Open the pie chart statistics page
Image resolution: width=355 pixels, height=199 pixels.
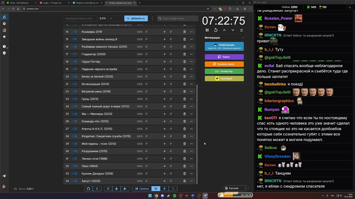(x=4, y=30)
